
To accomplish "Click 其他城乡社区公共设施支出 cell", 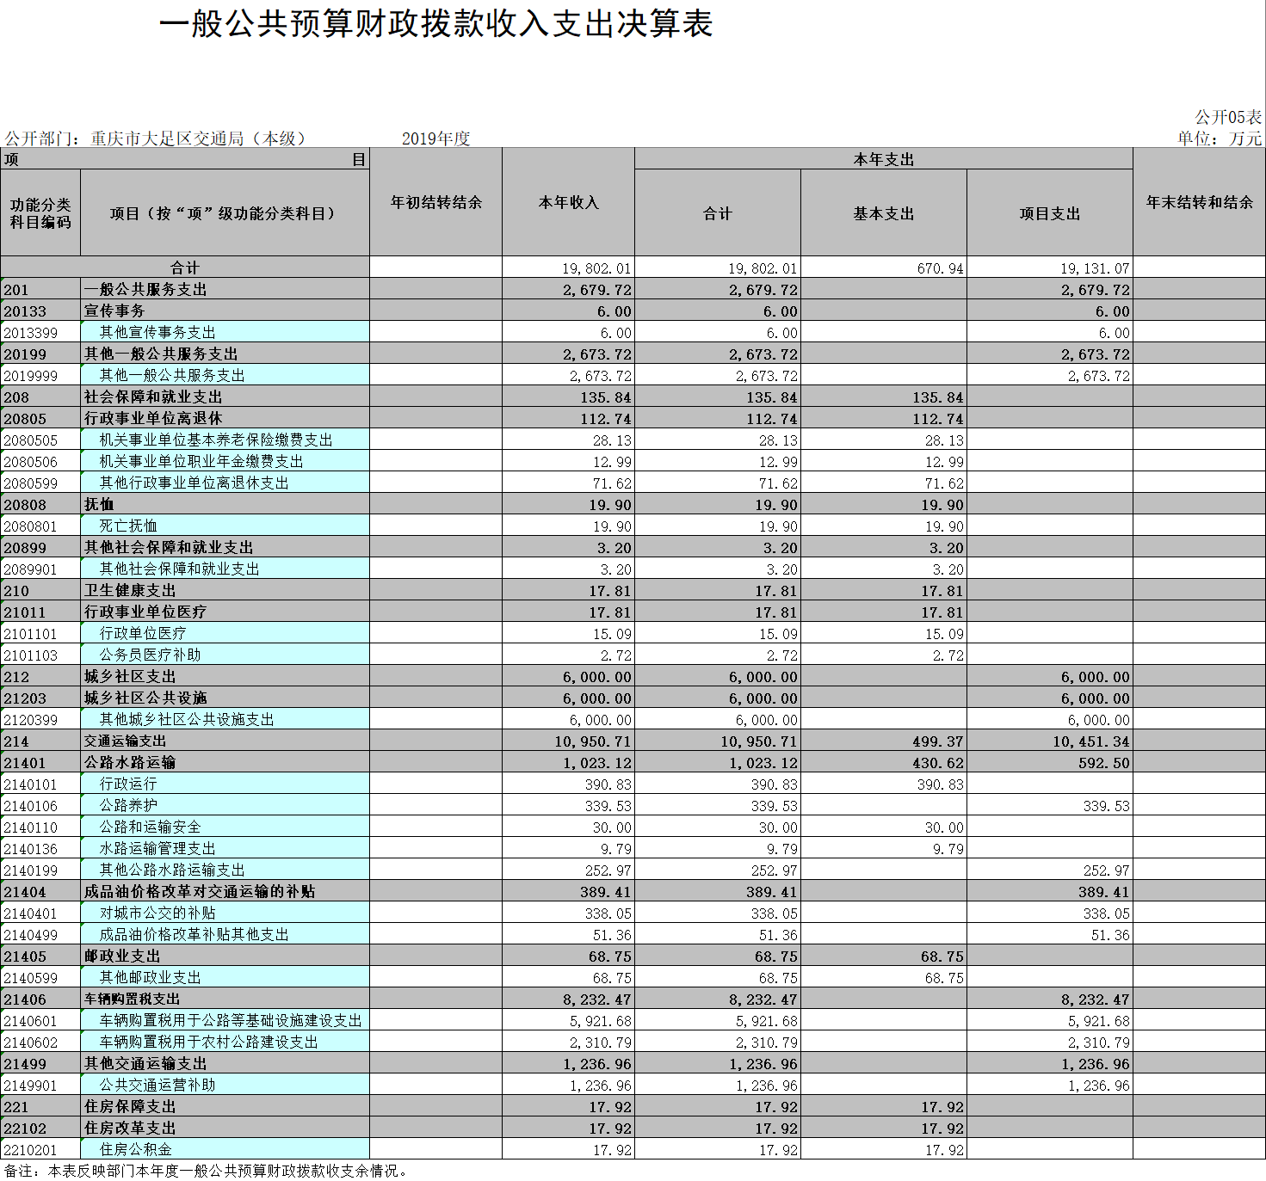I will [225, 719].
